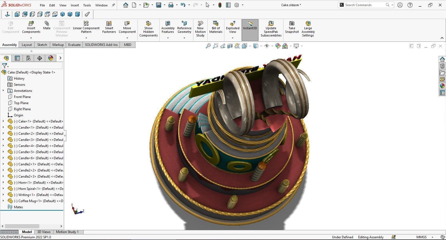Click Move Component tool
Viewport: 446px width, 240px height.
coord(127,27)
